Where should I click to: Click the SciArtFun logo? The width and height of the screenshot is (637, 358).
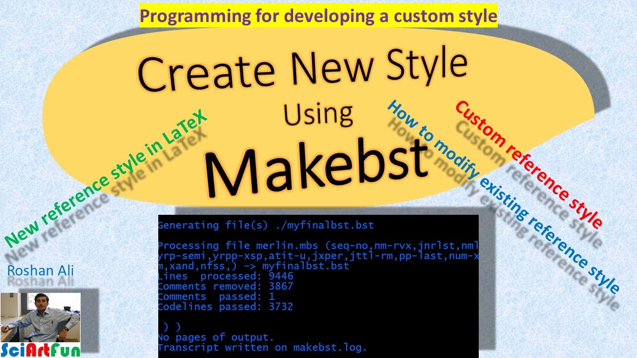tap(40, 350)
